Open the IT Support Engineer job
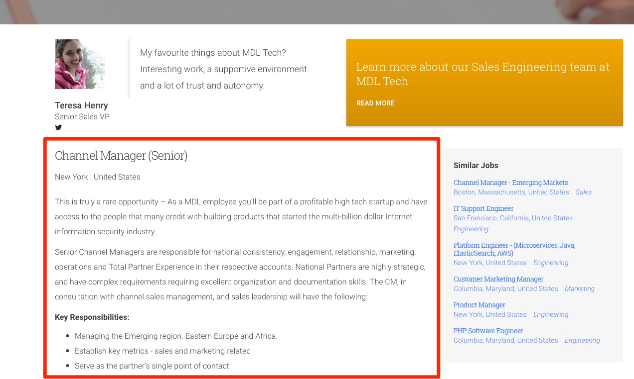 [483, 208]
